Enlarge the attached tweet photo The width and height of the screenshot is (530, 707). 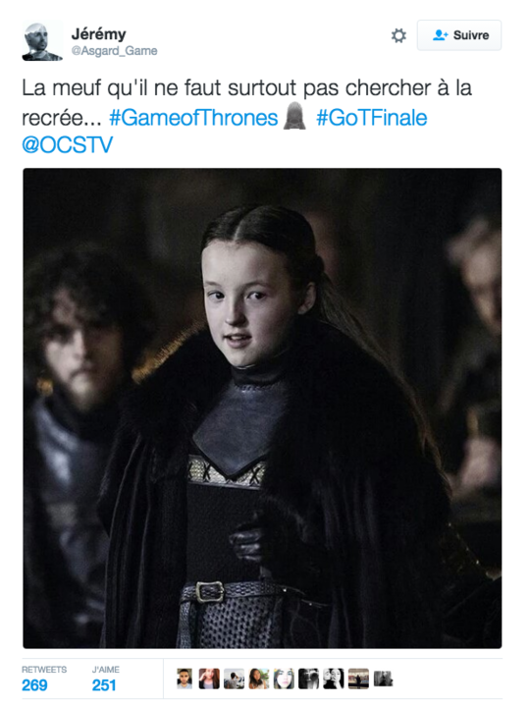click(x=262, y=408)
